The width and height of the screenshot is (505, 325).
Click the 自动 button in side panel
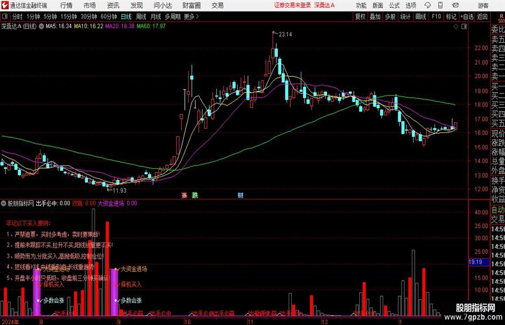pyautogui.click(x=498, y=210)
